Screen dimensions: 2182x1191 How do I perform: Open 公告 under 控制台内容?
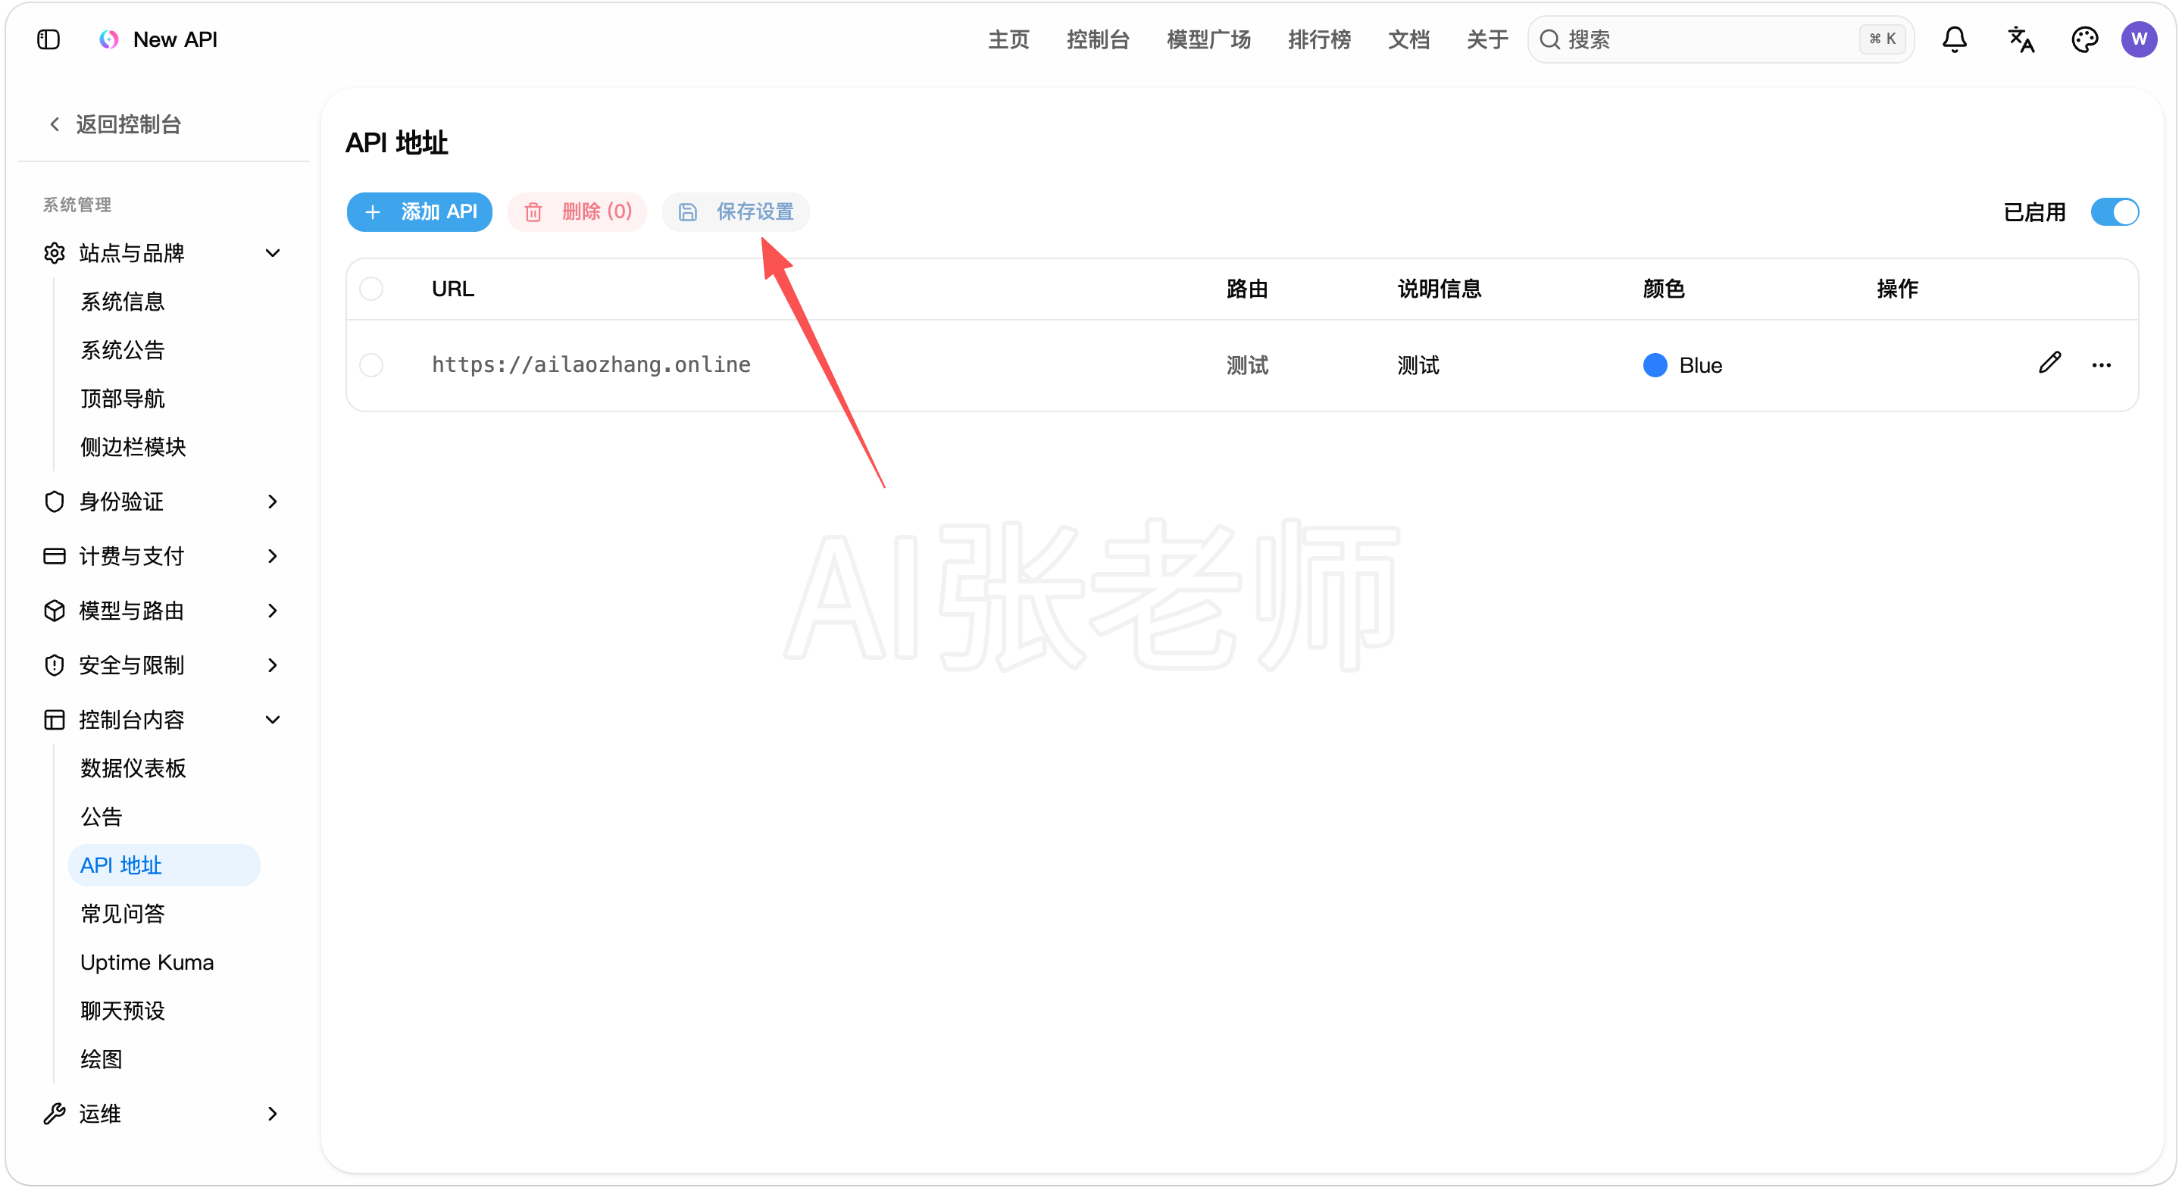point(102,817)
